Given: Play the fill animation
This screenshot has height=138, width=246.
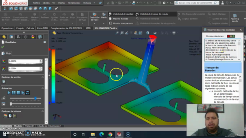Looking at the screenshot, I should (x=9, y=93).
